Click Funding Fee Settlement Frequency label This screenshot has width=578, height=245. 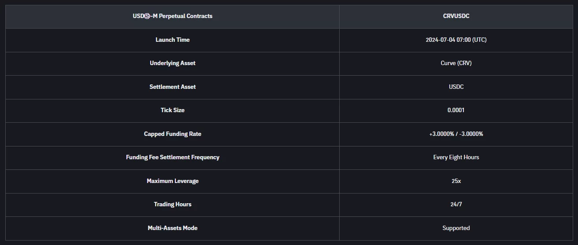point(172,157)
